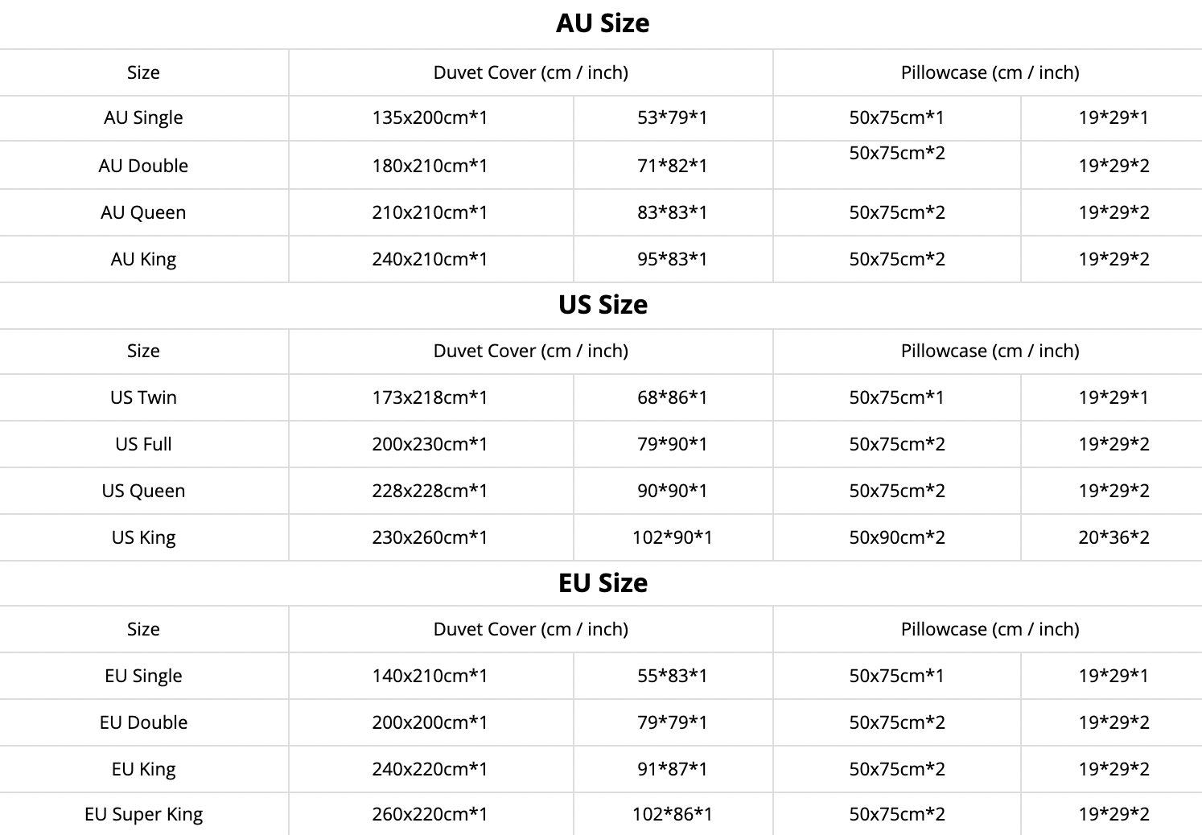Click the 135x200cm*1 duvet cover cell
The height and width of the screenshot is (835, 1202).
pos(430,117)
